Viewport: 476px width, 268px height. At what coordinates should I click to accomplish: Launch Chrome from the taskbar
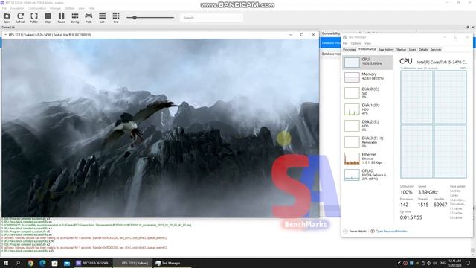coord(30,263)
